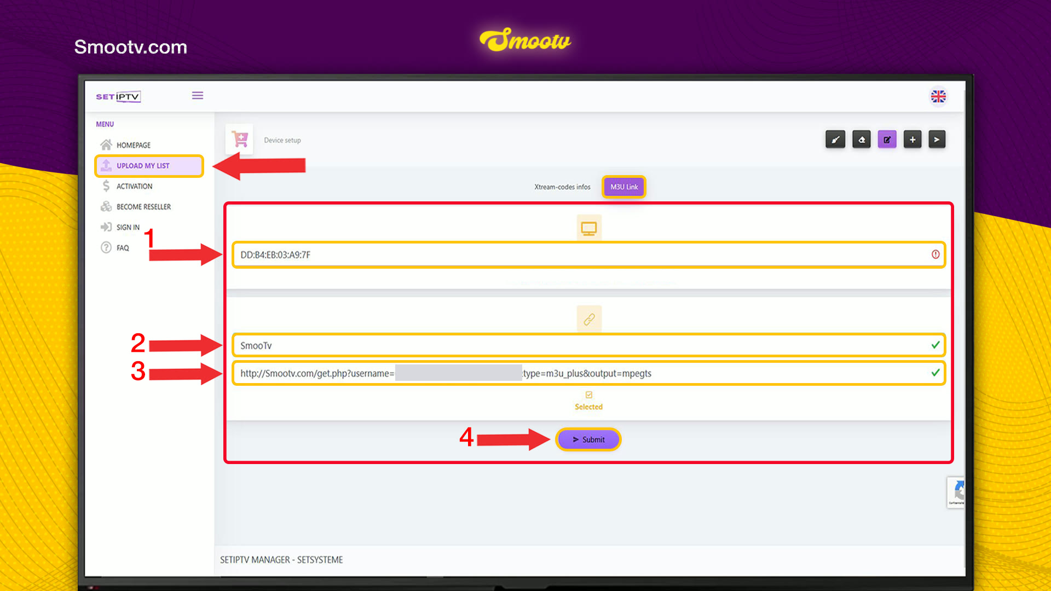This screenshot has height=591, width=1051.
Task: Click the monitor device icon
Action: (589, 228)
